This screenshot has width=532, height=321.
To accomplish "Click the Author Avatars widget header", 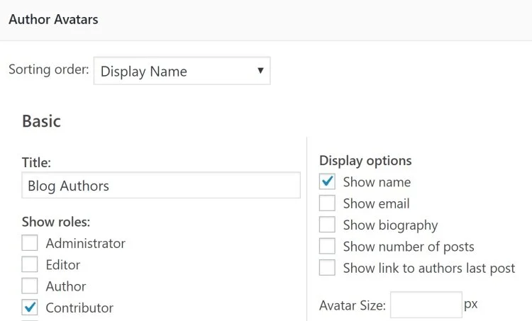I will pyautogui.click(x=53, y=19).
